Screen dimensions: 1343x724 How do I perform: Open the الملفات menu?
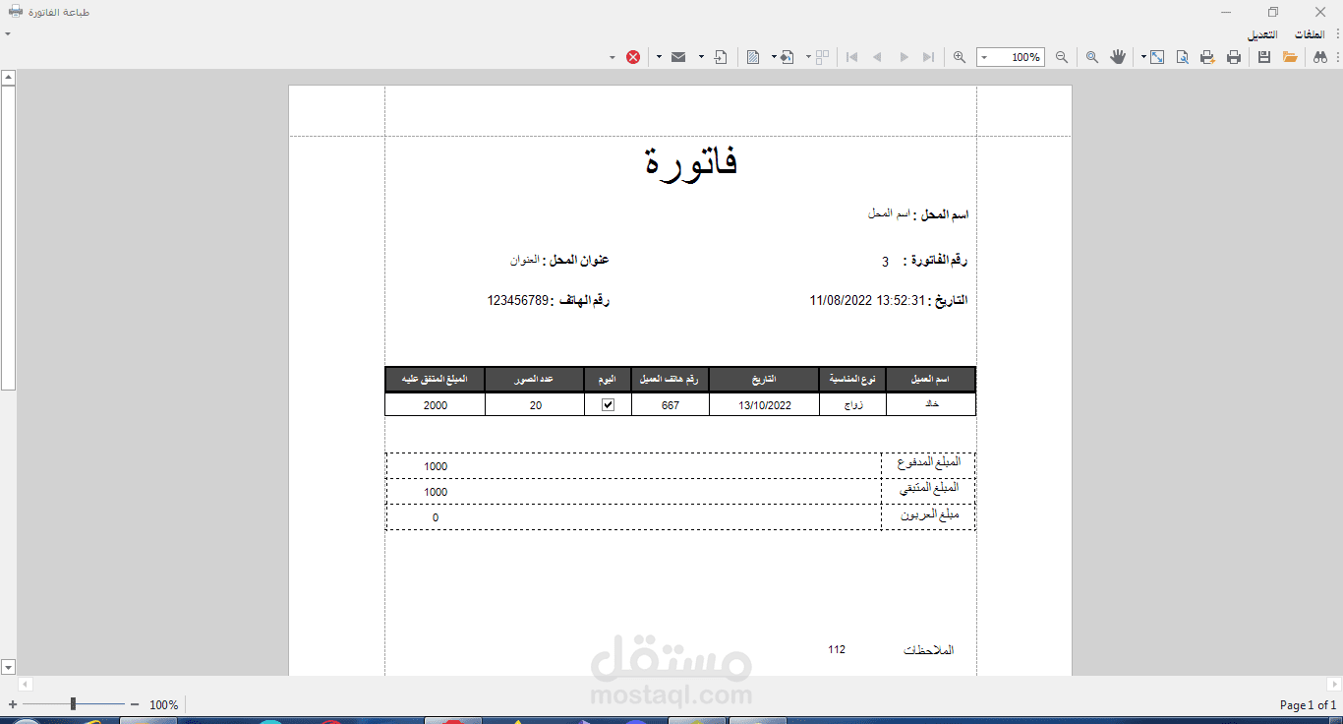point(1309,34)
